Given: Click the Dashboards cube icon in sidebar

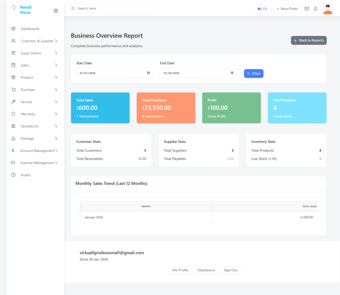Looking at the screenshot, I should click(x=13, y=29).
